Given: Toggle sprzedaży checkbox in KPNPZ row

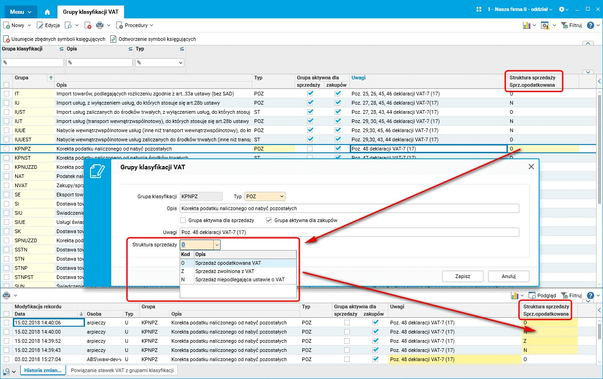Looking at the screenshot, I should point(310,149).
